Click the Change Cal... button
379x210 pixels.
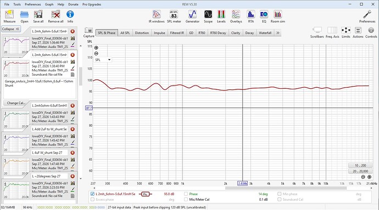(x=16, y=103)
